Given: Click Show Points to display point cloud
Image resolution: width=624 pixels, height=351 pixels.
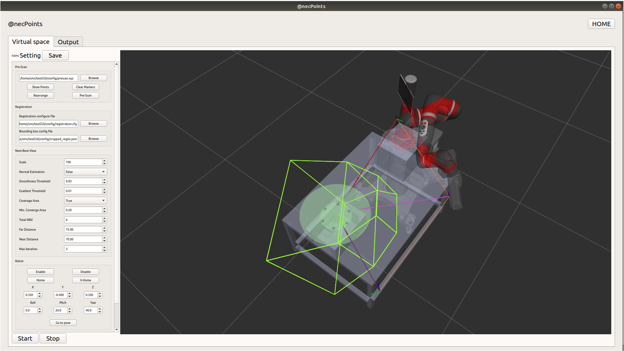Looking at the screenshot, I should [x=40, y=87].
